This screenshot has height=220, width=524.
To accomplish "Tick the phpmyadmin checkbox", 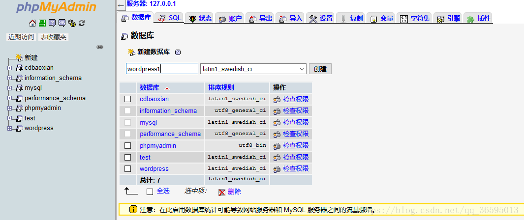I will pyautogui.click(x=127, y=146).
